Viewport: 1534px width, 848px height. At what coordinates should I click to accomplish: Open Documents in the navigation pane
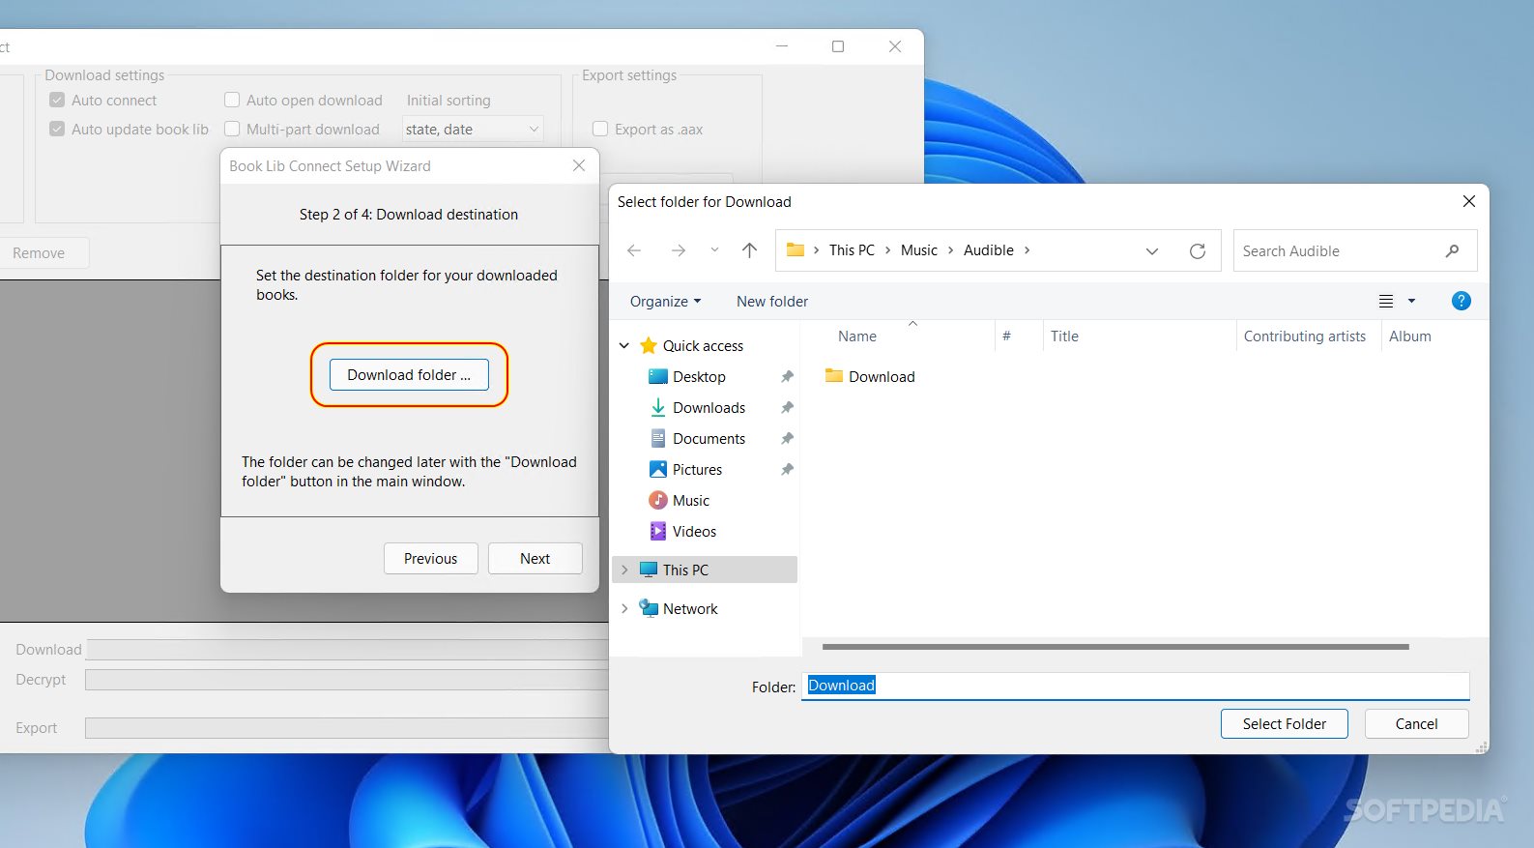click(x=709, y=438)
